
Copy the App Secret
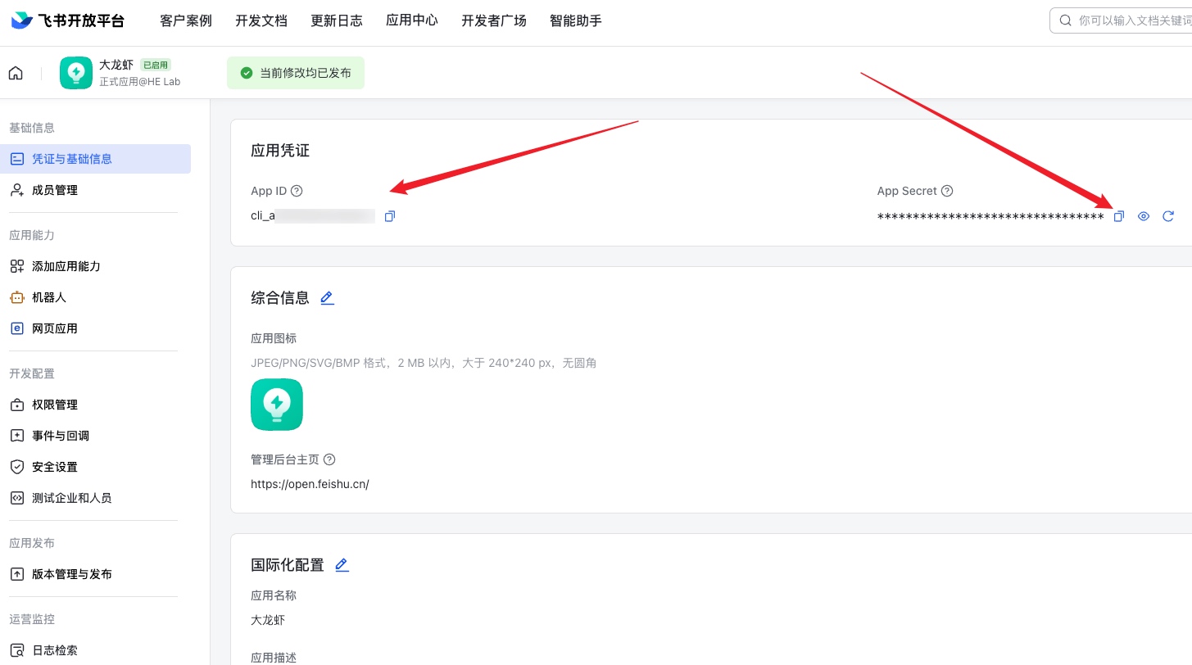[1119, 216]
